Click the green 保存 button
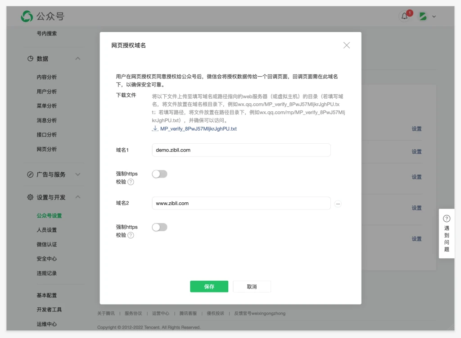461x338 pixels. [209, 287]
